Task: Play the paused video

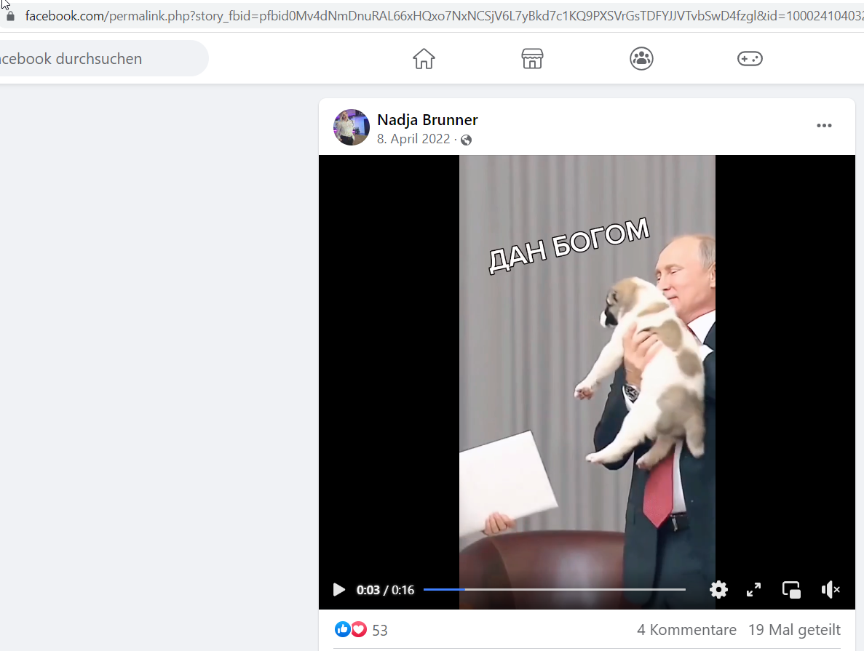Action: (x=339, y=590)
